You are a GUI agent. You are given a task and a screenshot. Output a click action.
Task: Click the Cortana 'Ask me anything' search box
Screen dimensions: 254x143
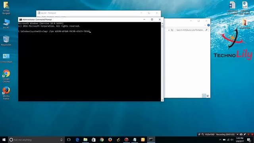click(37, 139)
